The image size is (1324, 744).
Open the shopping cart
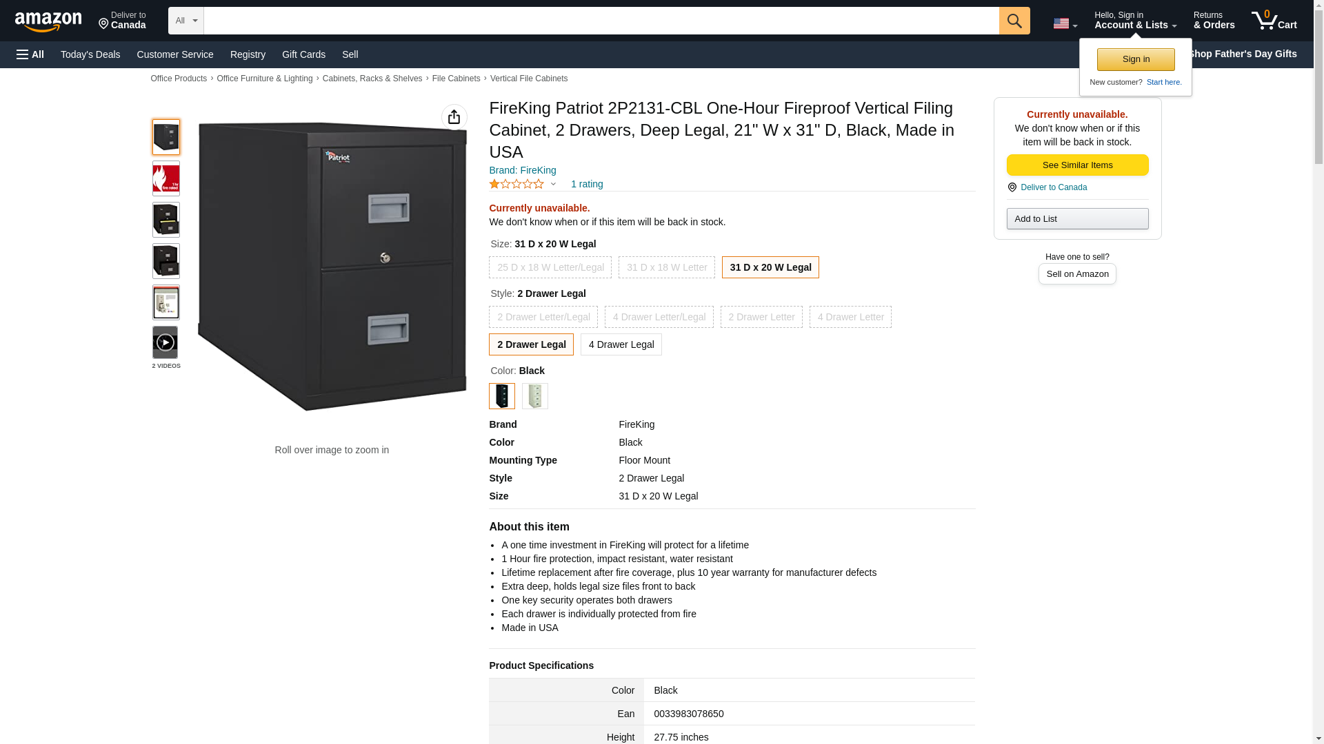click(x=1274, y=21)
